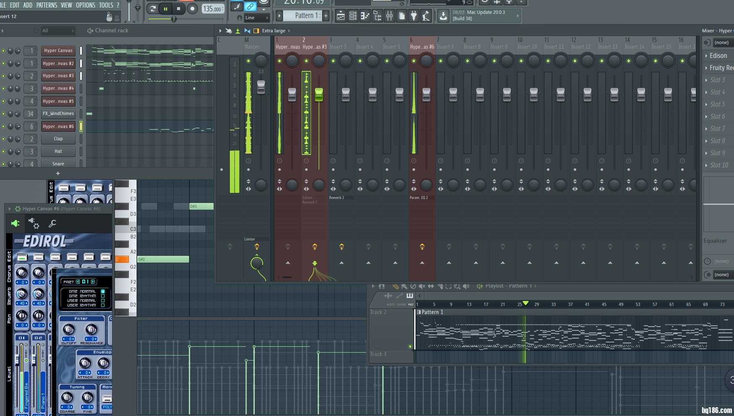
Task: Open the TOOLS menu
Action: point(106,5)
